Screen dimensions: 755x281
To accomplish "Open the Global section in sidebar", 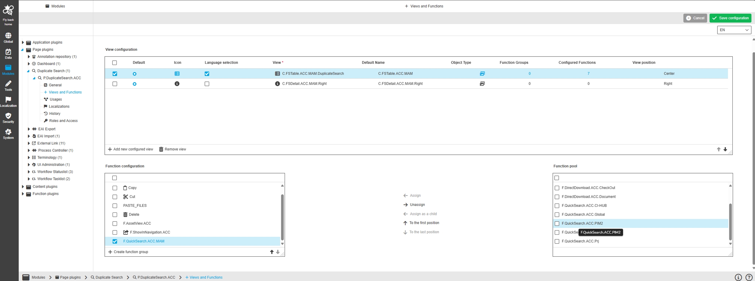I will pyautogui.click(x=8, y=38).
